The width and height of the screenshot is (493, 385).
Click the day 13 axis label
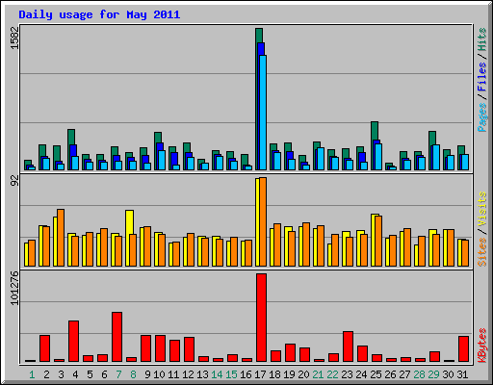point(202,374)
